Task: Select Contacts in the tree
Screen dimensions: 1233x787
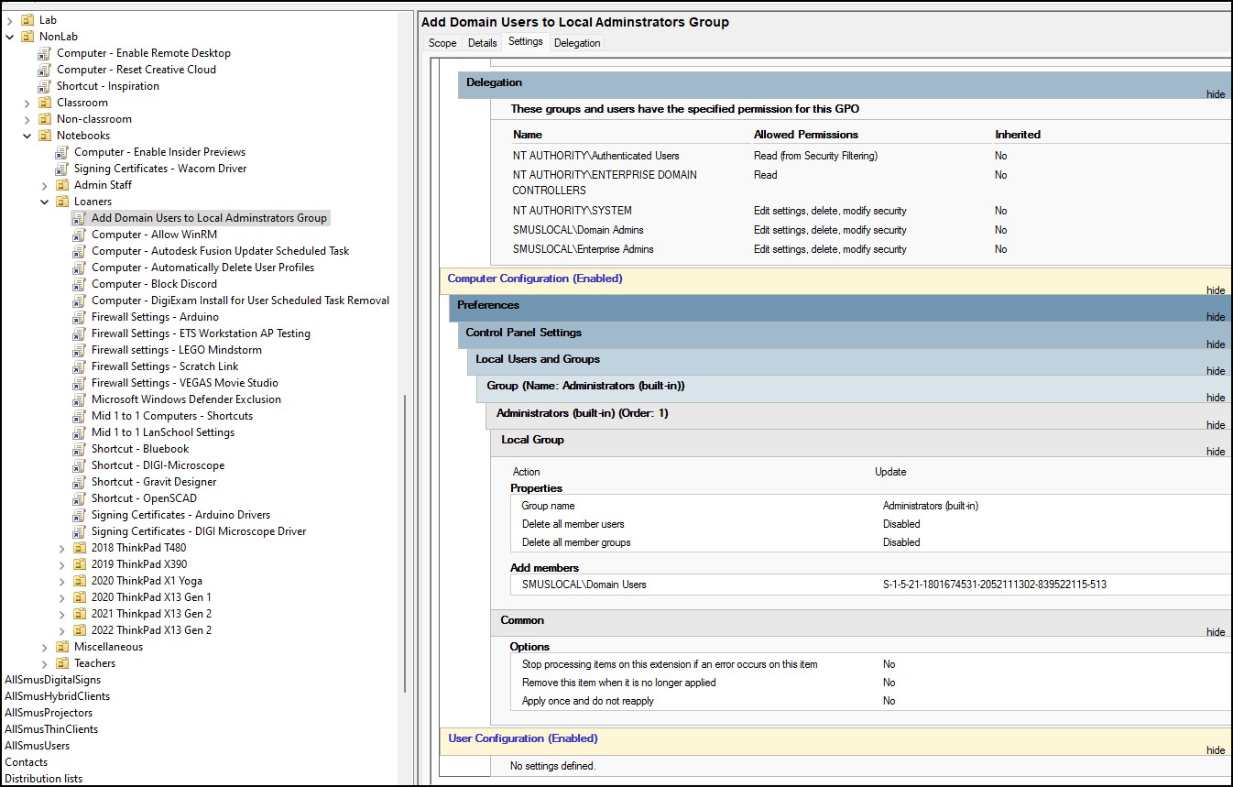Action: point(26,762)
